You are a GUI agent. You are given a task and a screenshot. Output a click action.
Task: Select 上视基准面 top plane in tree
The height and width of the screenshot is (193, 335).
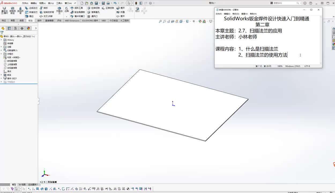[10, 64]
